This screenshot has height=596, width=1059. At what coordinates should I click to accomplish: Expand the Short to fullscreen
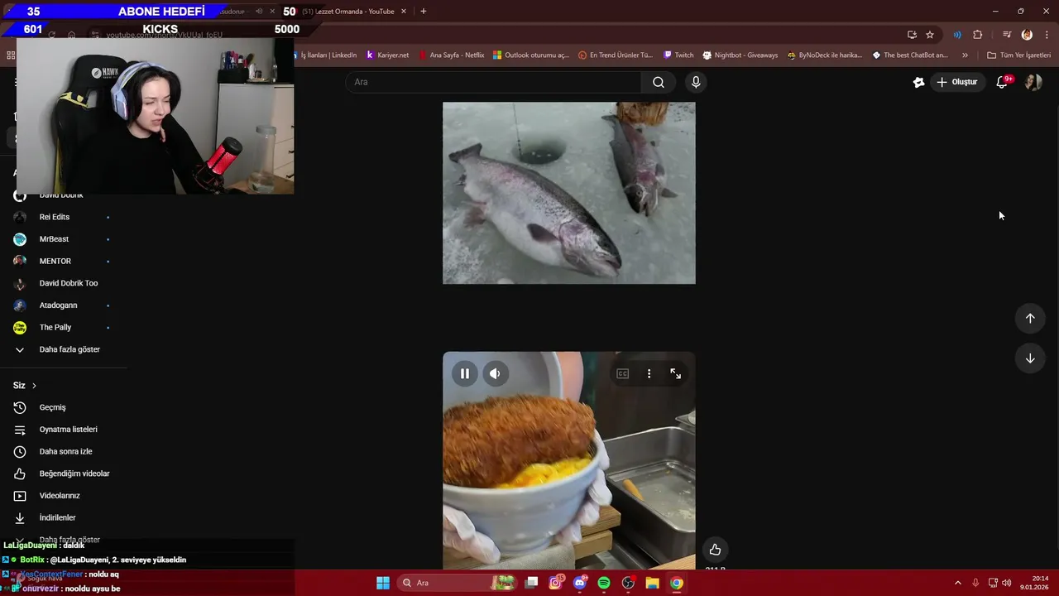coord(676,373)
